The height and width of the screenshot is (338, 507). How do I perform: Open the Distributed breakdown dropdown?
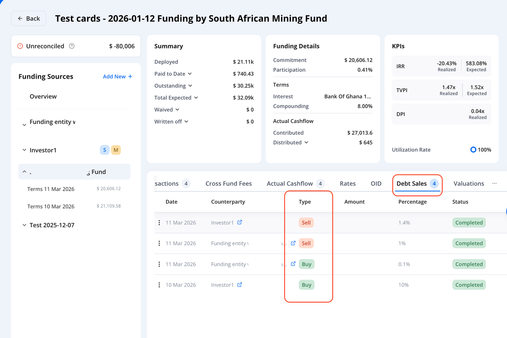[307, 142]
